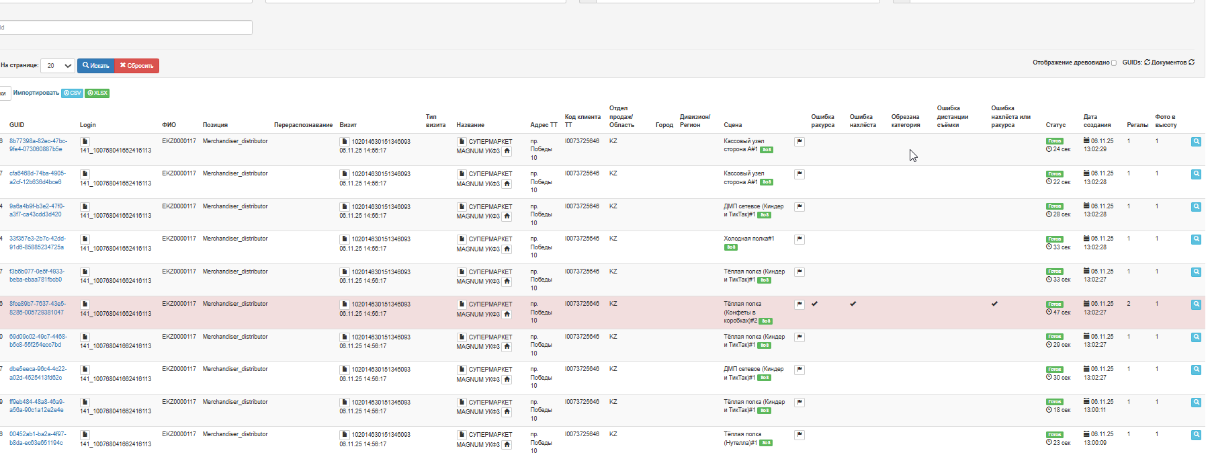Image resolution: width=1210 pixels, height=457 pixels.
Task: Open magnifier view for the Нутелла scene row
Action: tap(1196, 435)
